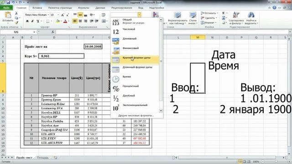Click the Increase Indent icon
This screenshot has width=292, height=164.
tap(96, 21)
